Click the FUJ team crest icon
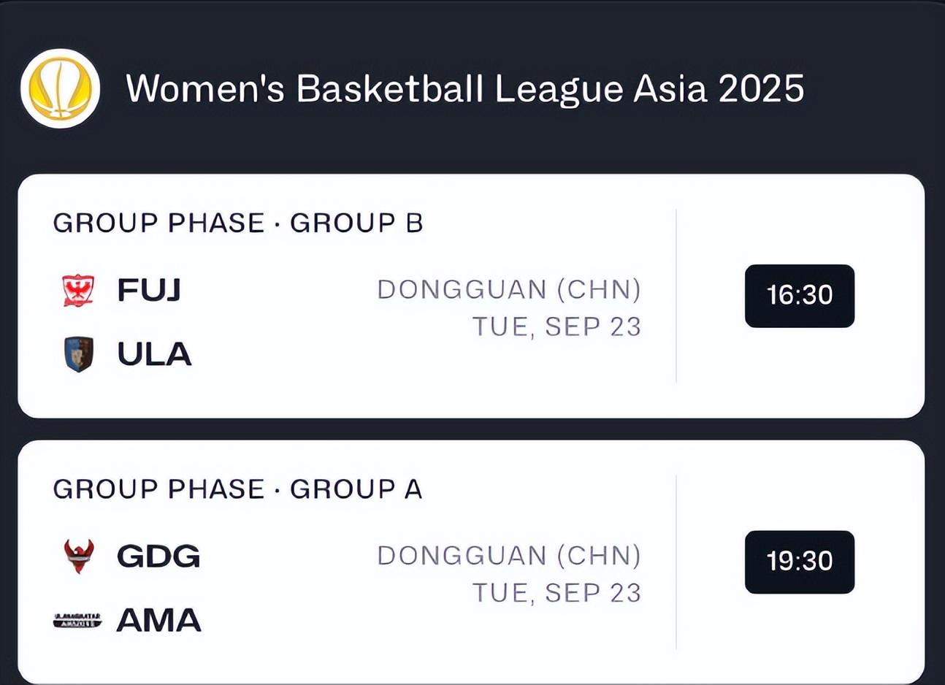 [x=78, y=290]
